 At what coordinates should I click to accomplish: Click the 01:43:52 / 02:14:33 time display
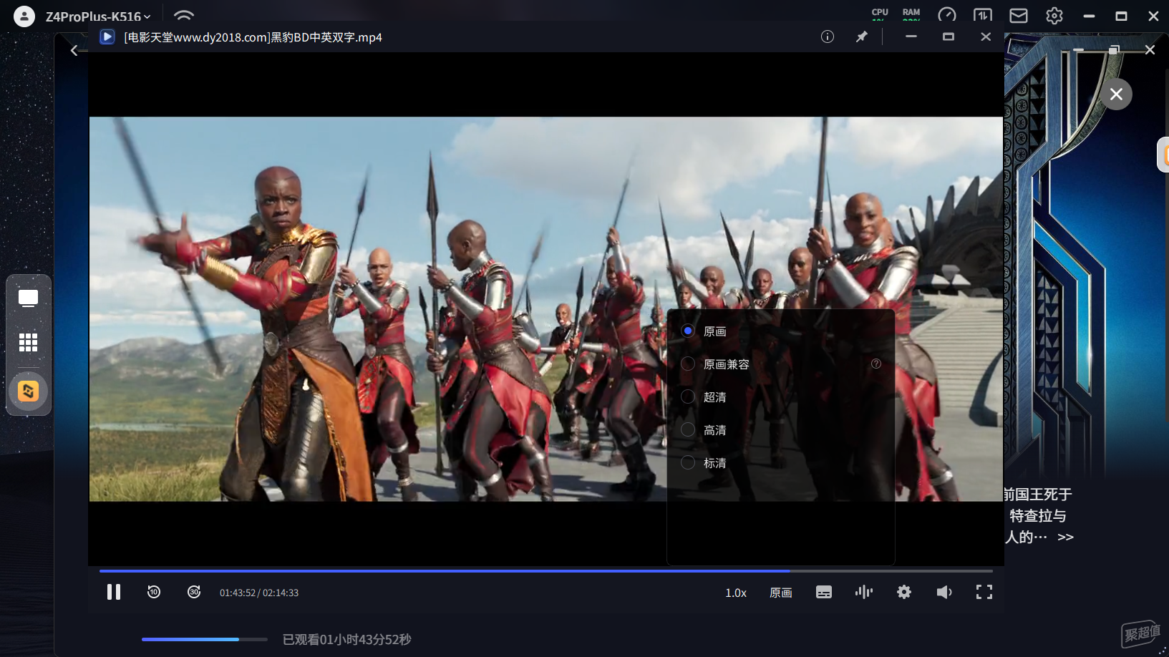(259, 593)
